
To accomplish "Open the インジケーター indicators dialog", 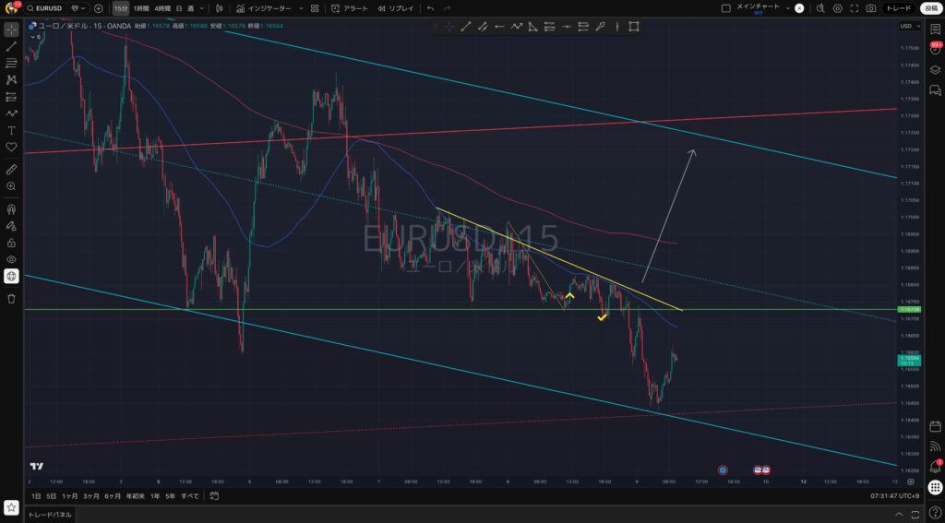I will [x=263, y=8].
